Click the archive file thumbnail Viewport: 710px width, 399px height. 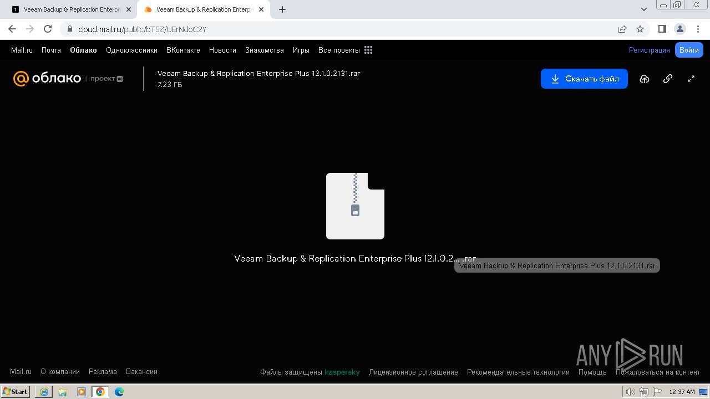(x=355, y=206)
